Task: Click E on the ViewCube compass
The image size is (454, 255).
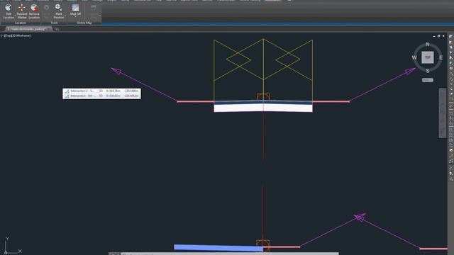Action: click(441, 57)
